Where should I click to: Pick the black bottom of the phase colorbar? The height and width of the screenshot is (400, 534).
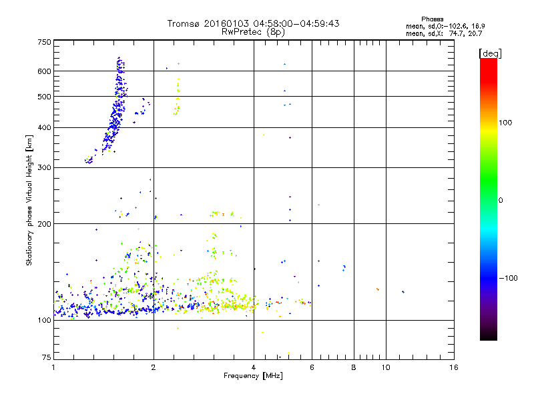pos(489,335)
